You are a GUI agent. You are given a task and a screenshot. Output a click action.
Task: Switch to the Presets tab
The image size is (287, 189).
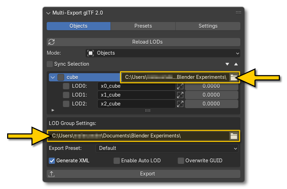pos(143,26)
